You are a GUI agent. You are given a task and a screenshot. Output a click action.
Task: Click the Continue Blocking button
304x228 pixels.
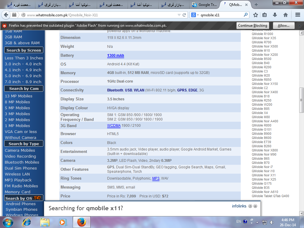click(253, 26)
